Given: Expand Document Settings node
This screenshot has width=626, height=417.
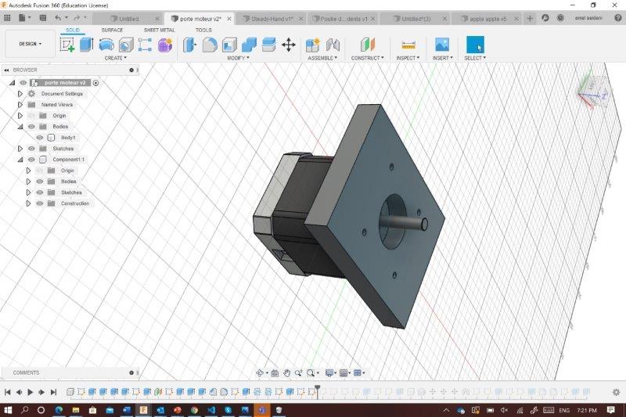Looking at the screenshot, I should tap(20, 94).
